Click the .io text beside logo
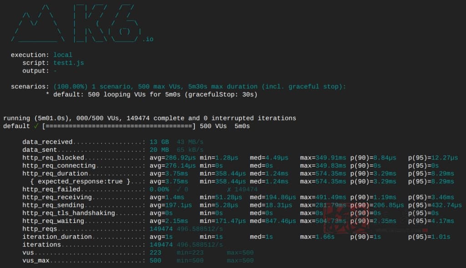This screenshot has height=268, width=466. [148, 39]
